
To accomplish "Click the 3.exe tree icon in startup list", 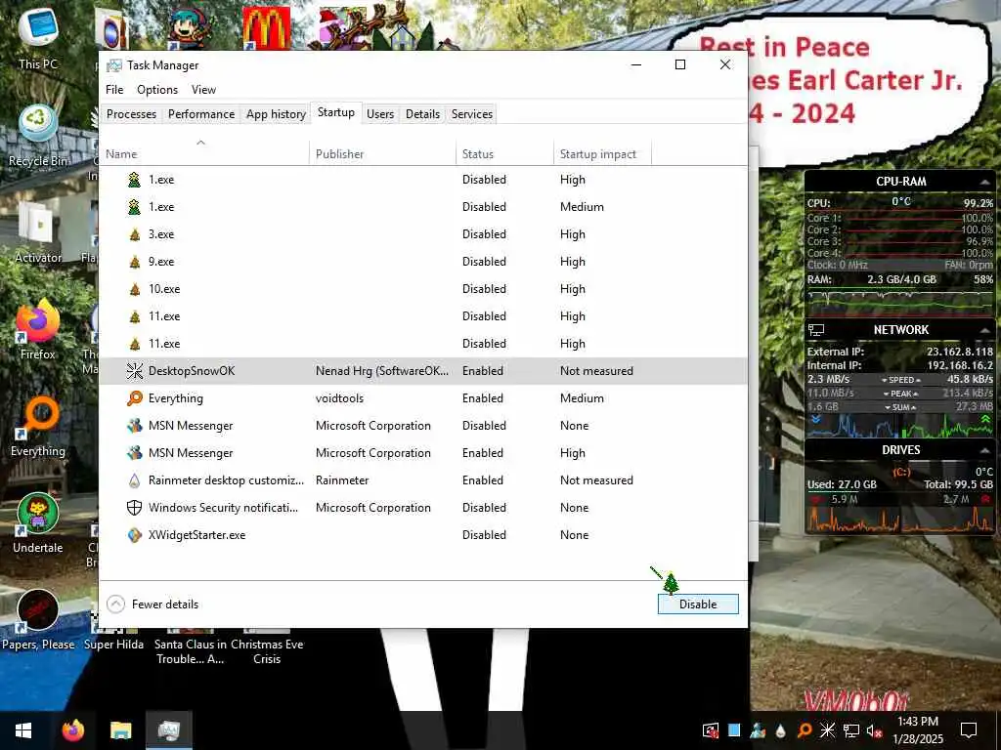I will click(x=134, y=234).
